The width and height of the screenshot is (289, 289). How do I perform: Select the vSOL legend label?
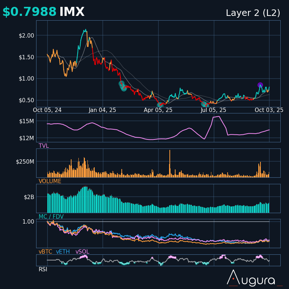click(82, 252)
